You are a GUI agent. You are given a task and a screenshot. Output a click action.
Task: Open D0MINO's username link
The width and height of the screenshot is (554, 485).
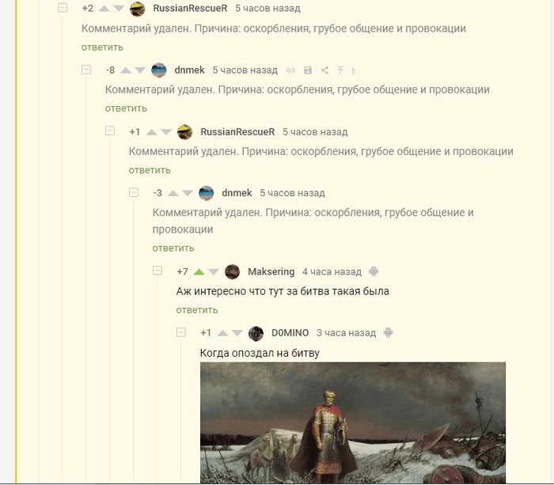290,333
